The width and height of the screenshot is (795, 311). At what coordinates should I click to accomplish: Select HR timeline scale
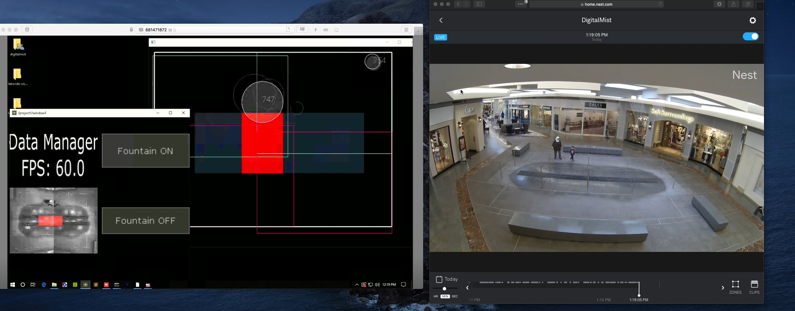tap(436, 296)
